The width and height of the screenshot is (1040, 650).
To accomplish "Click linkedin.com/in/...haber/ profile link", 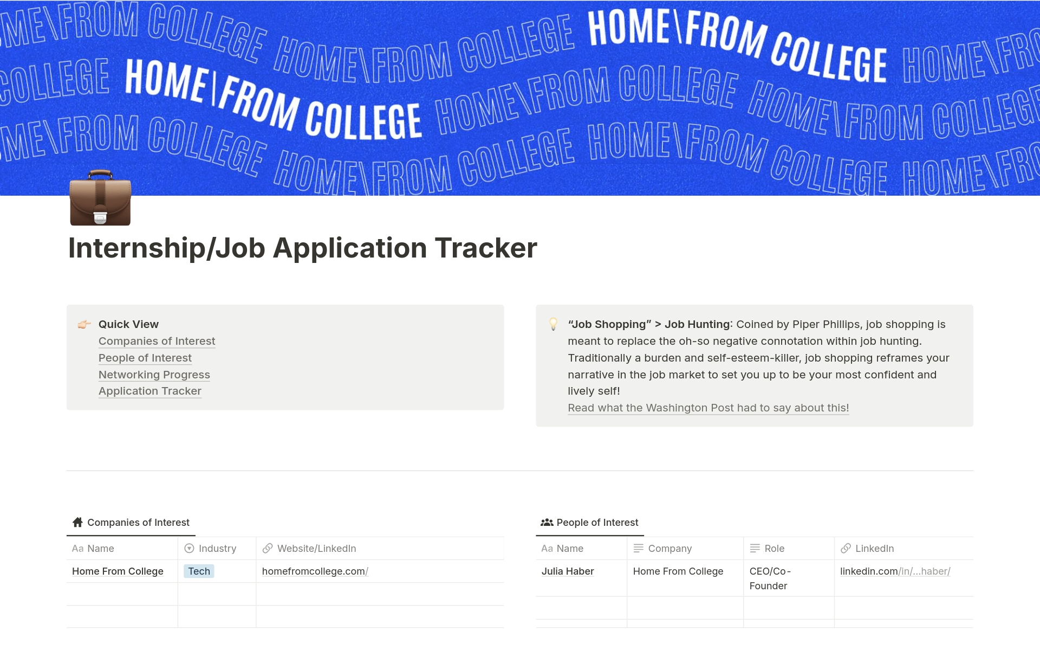I will 895,571.
